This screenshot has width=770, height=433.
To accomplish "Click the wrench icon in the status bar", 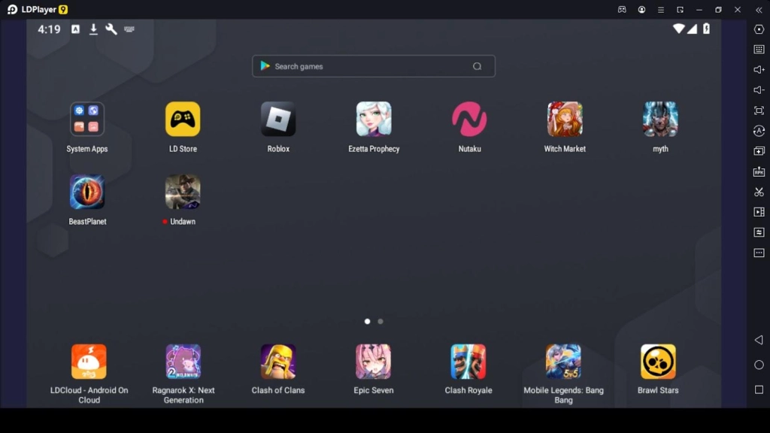I will tap(111, 29).
